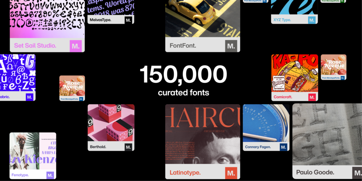Click 'From MonotypeFonts.' label under Rose Avenue above Berthold
The width and height of the screenshot is (362, 181).
click(69, 99)
